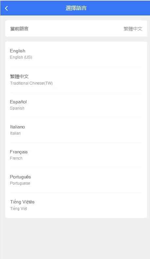Viewport: 150px width, 259px height.
Task: Open the 當前語言 current language row
Action: (76, 29)
